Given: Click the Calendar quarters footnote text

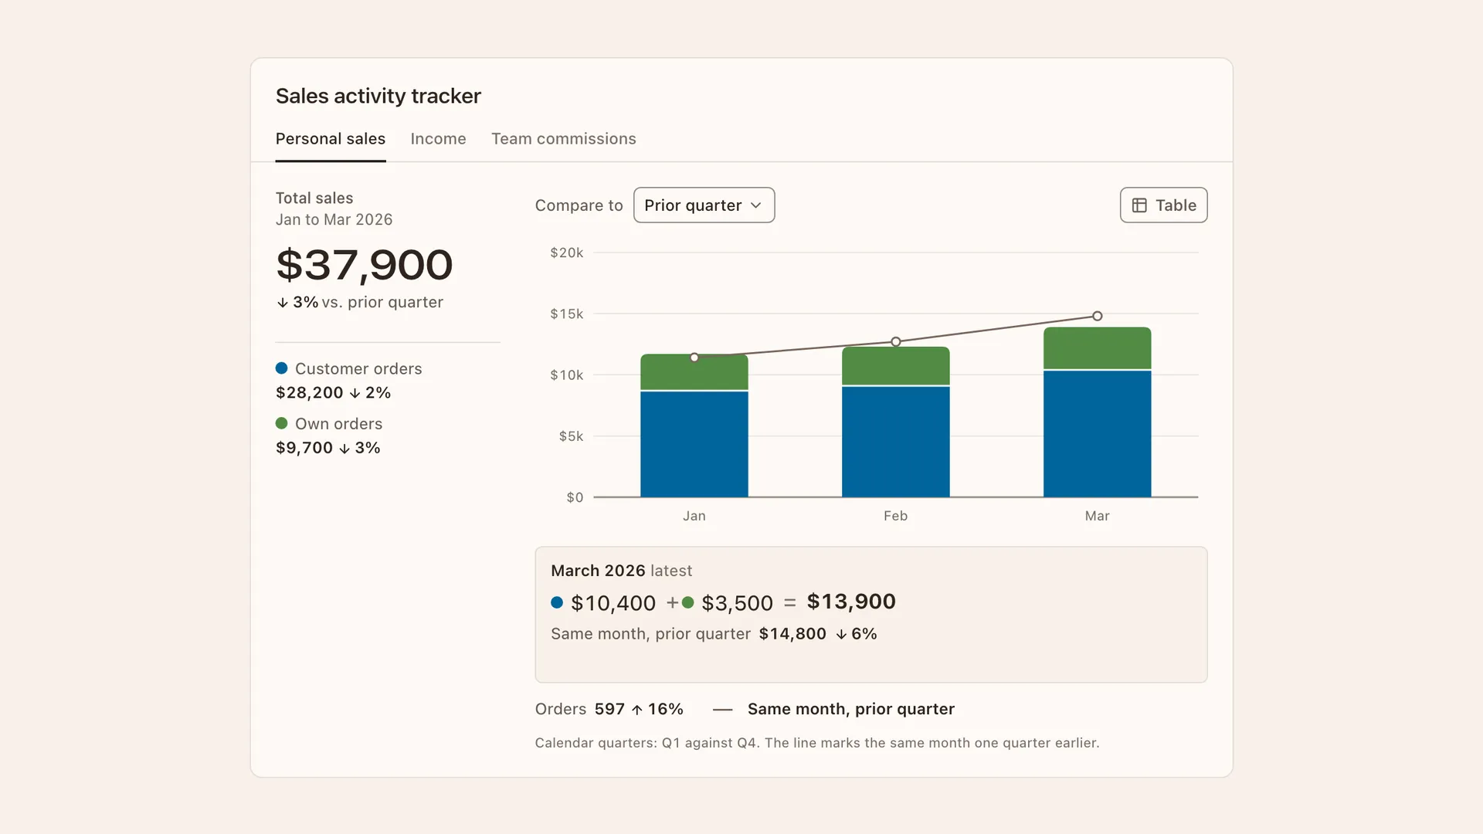Looking at the screenshot, I should (x=817, y=743).
